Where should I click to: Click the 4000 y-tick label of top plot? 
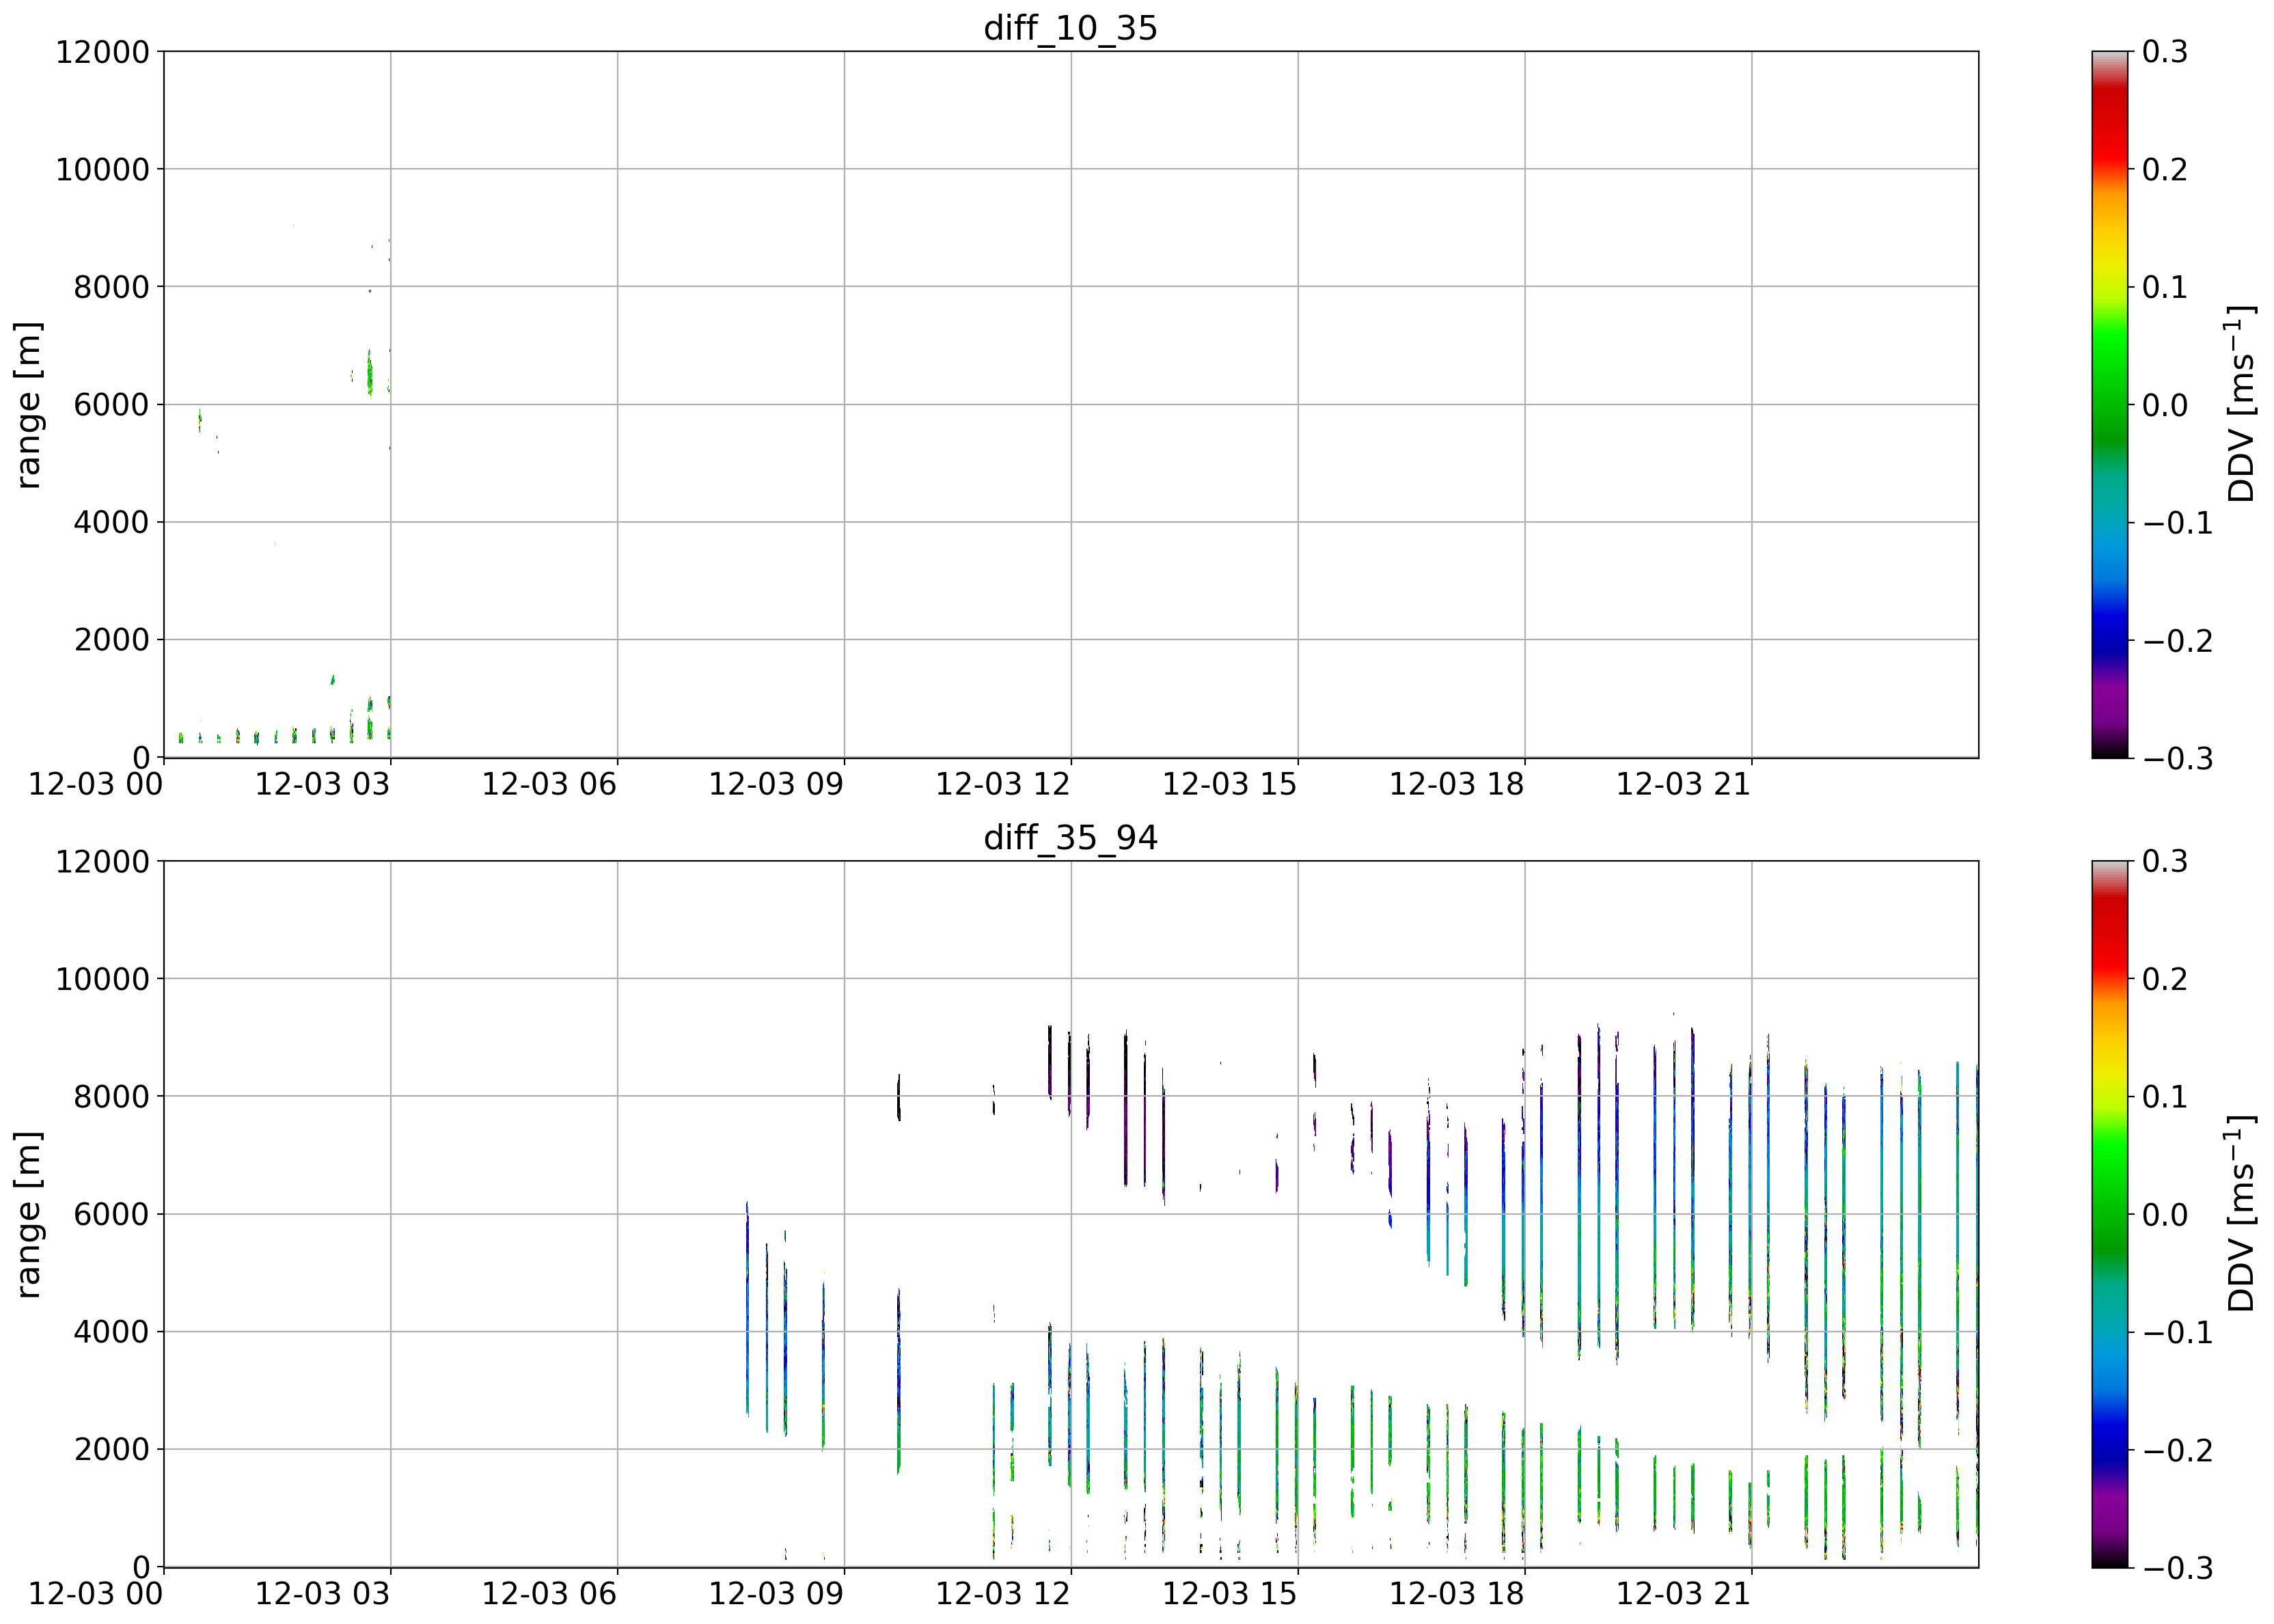(x=111, y=522)
